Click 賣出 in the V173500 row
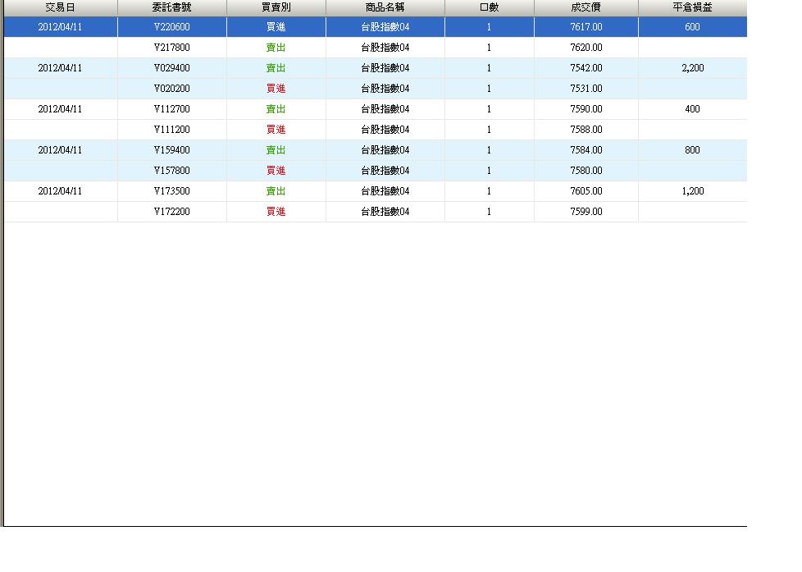This screenshot has width=802, height=572. 276,191
